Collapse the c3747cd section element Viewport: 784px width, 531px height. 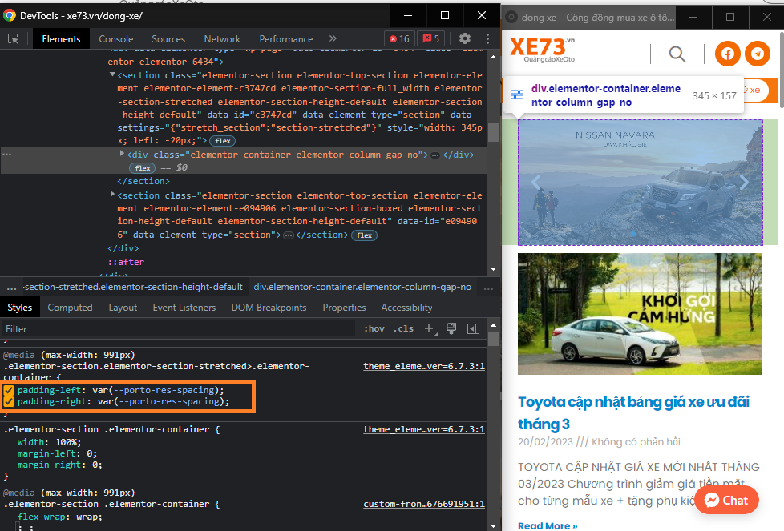coord(112,75)
